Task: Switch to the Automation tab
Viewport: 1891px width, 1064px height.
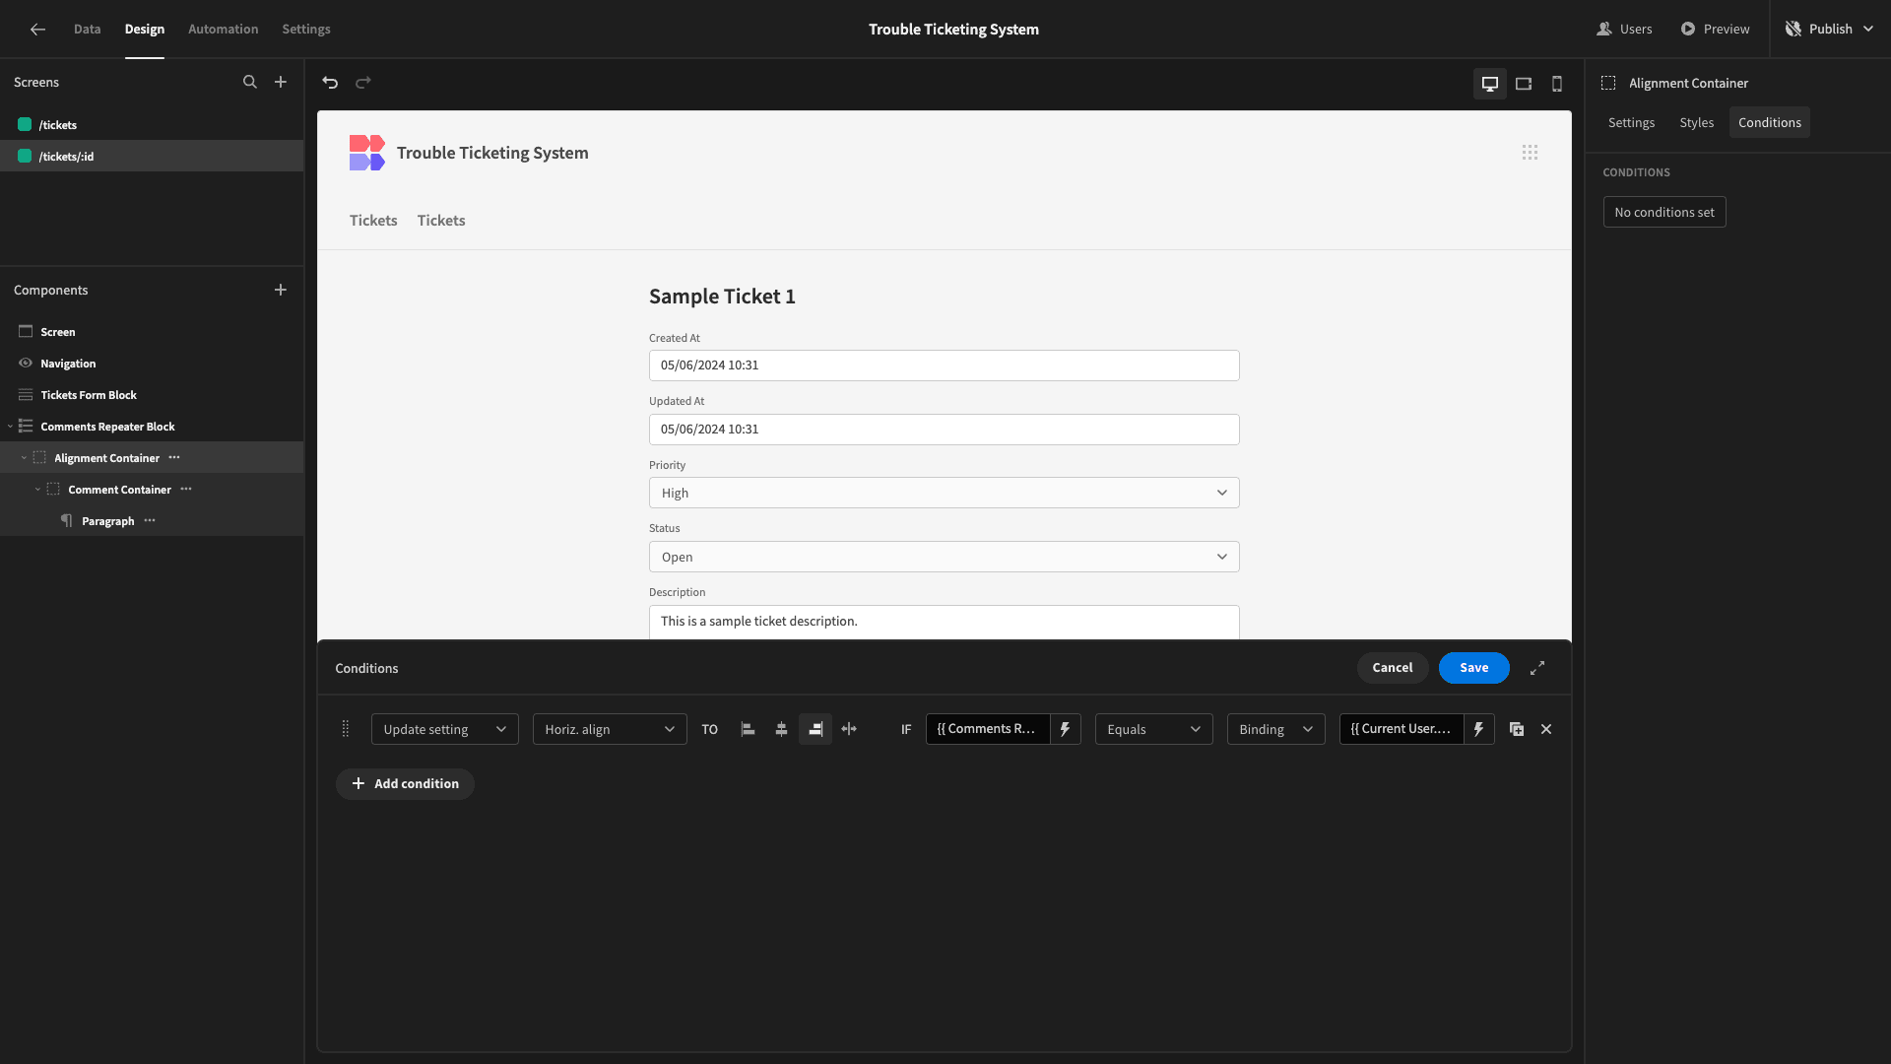Action: tap(224, 30)
